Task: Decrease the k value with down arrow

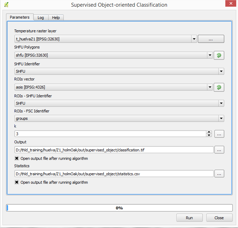Action: click(x=209, y=135)
